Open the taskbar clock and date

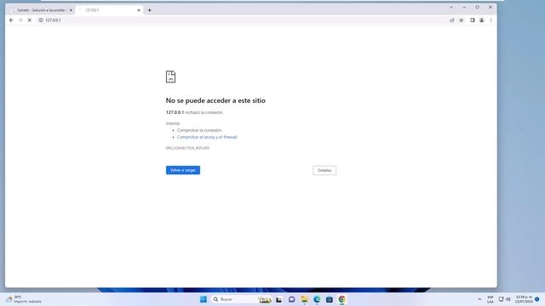pos(524,299)
